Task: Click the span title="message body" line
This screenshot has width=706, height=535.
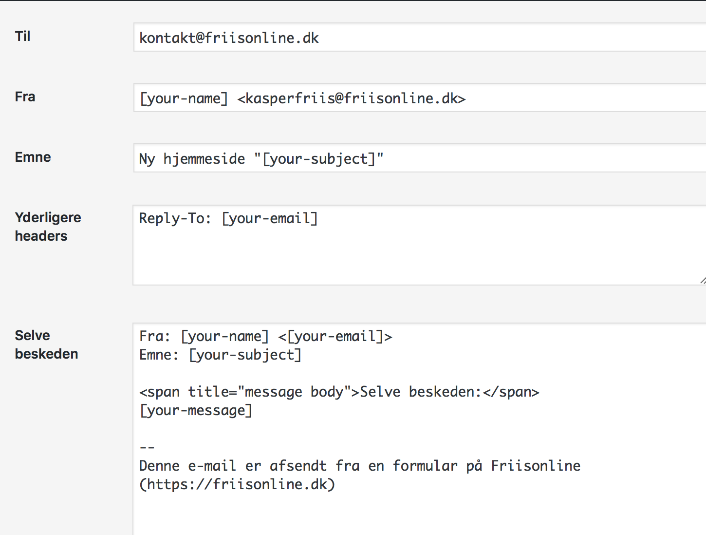Action: (339, 392)
